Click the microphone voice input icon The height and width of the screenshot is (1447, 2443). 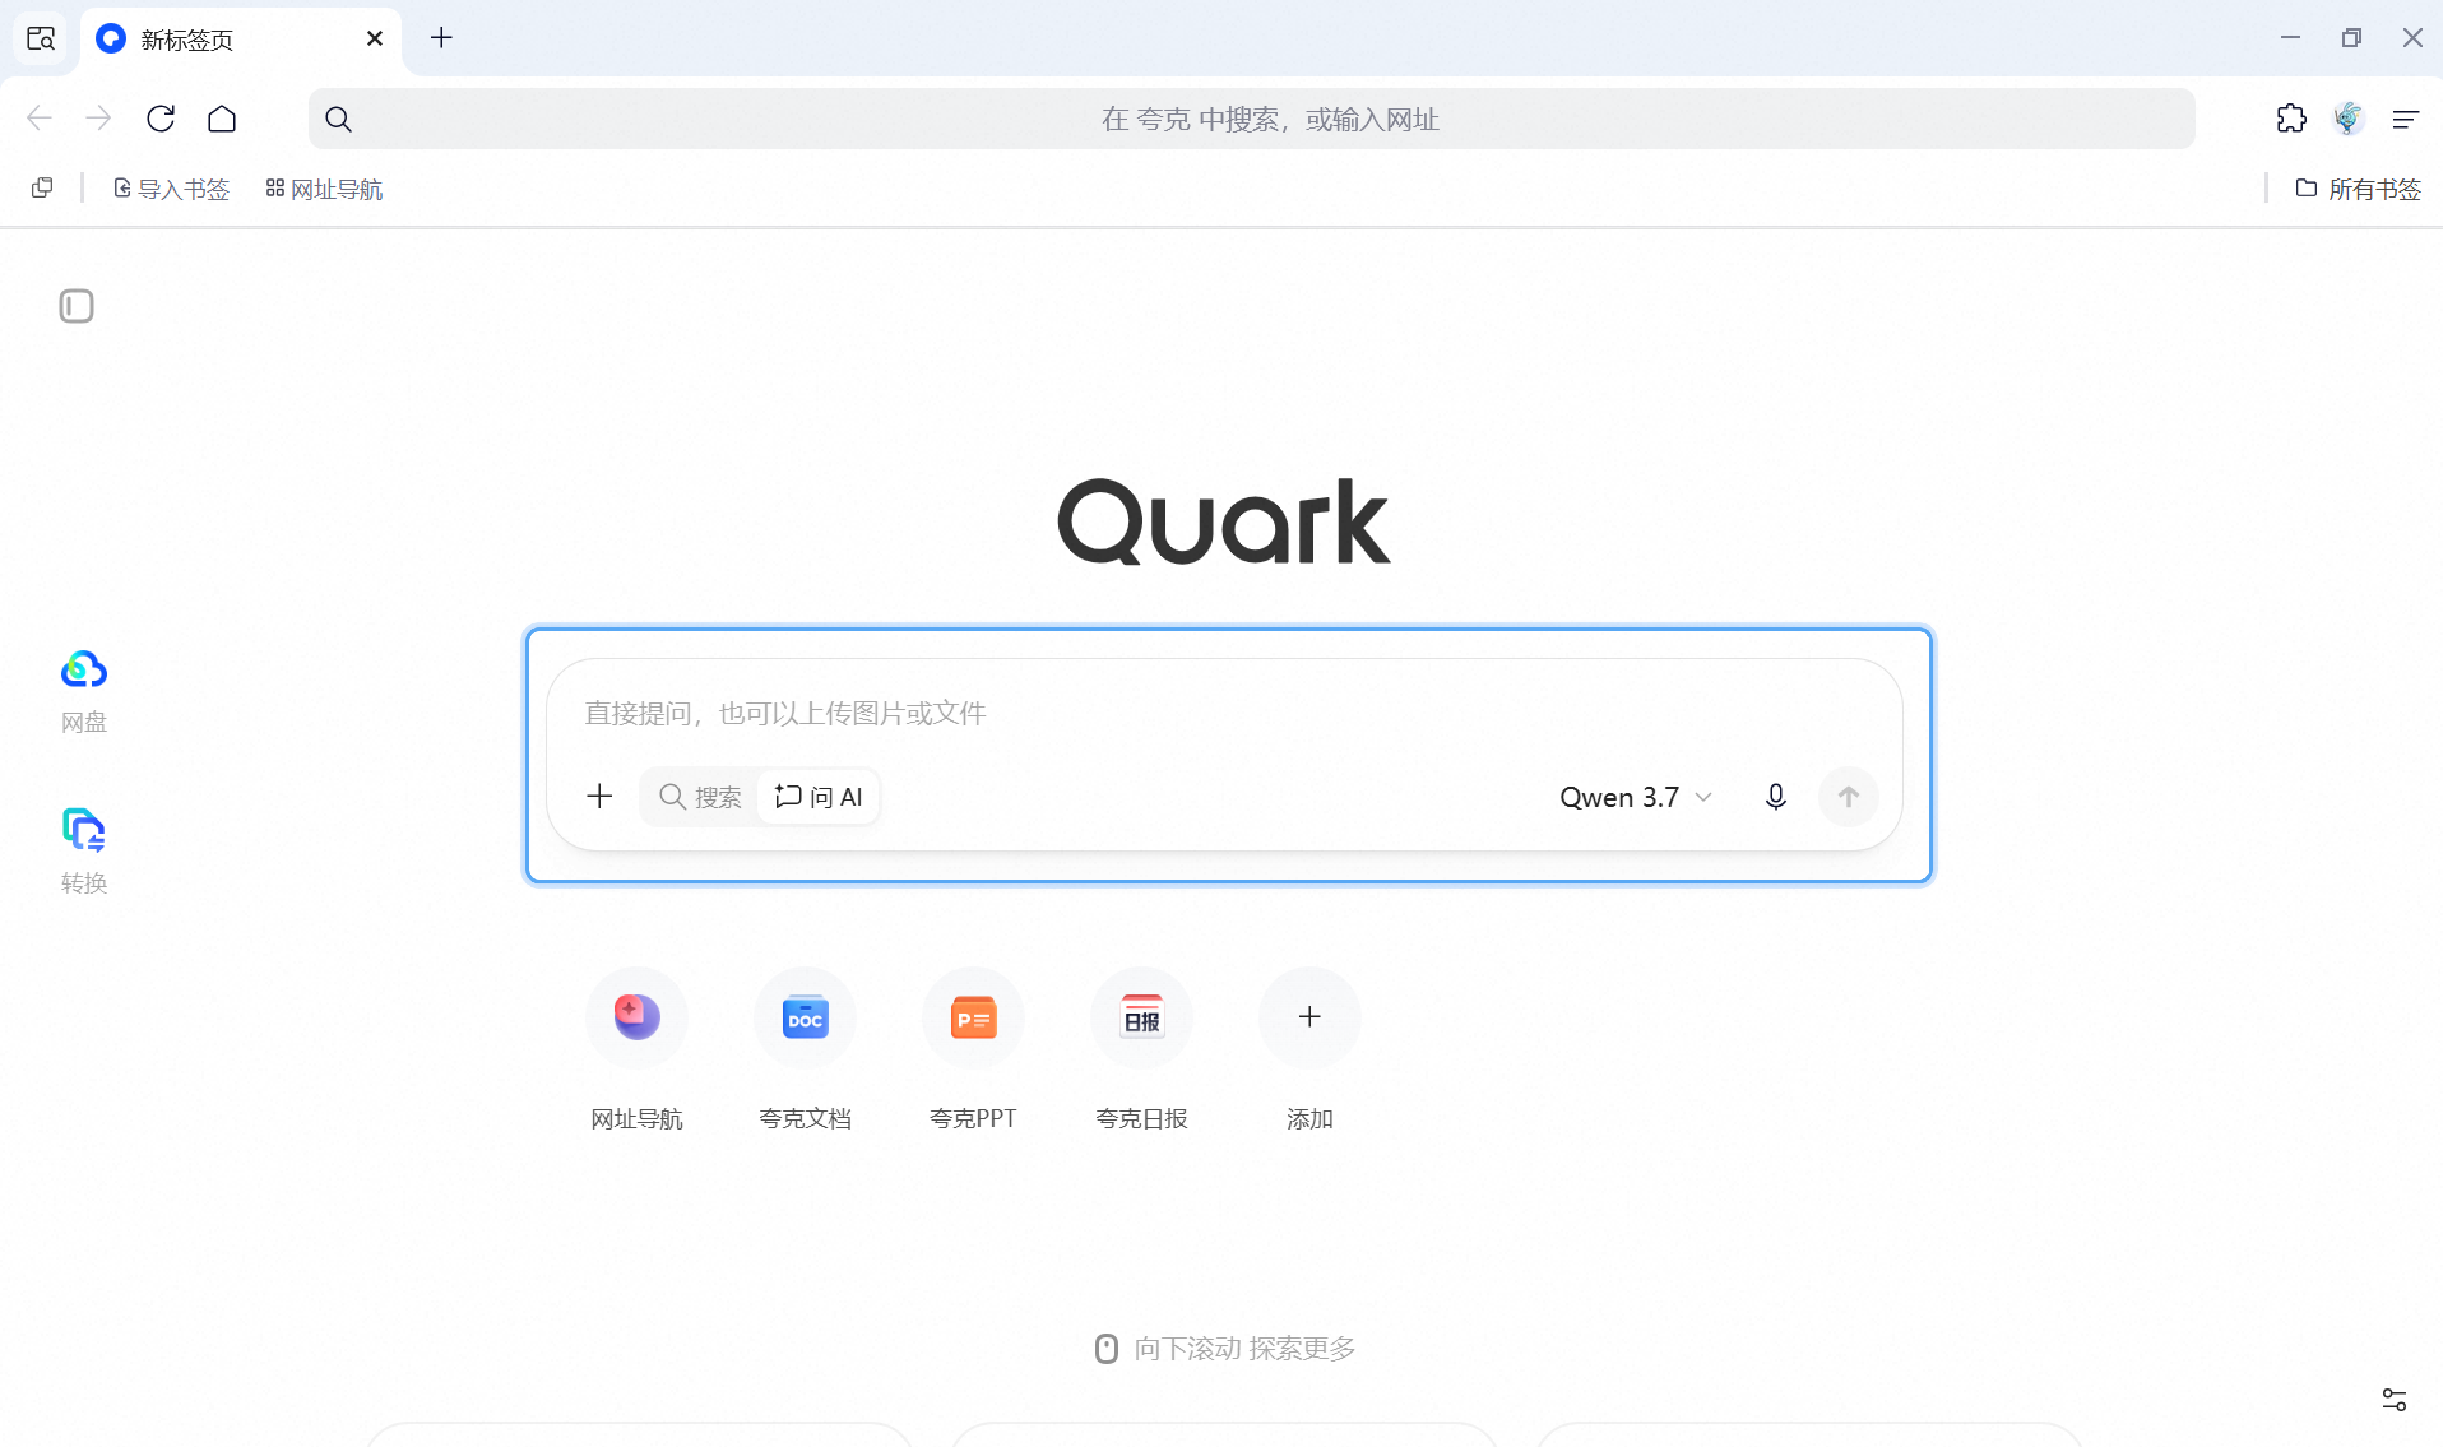[1776, 797]
